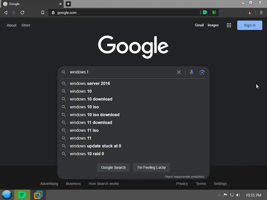Screen dimensions: 267x200
Task: Click the Sign in button
Action: coord(250,25)
